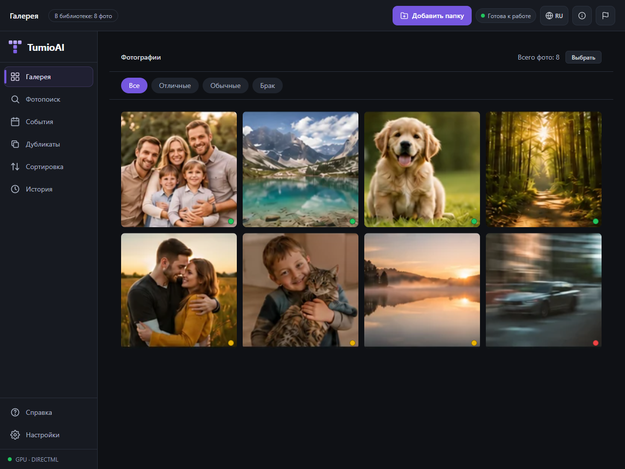
Task: Open the golden retriever puppy photo
Action: pyautogui.click(x=422, y=170)
